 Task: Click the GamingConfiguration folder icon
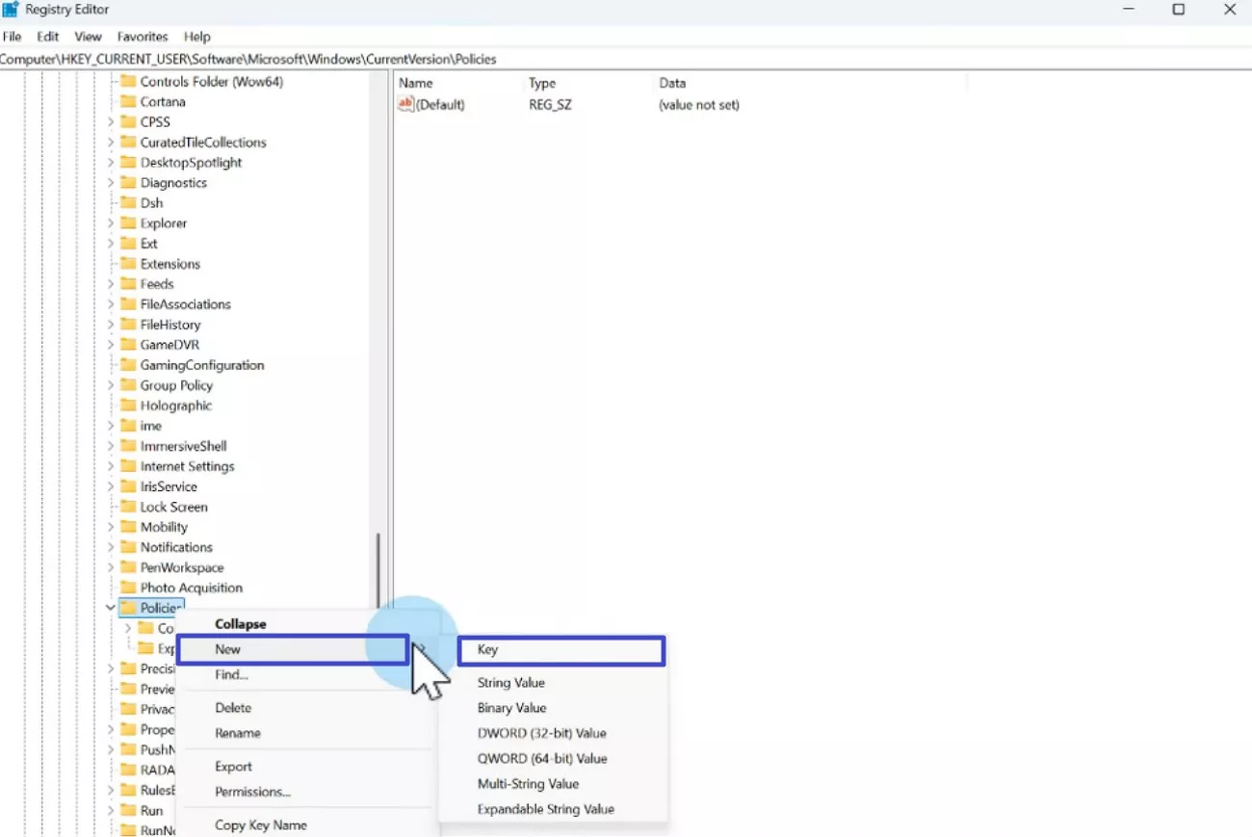point(127,366)
